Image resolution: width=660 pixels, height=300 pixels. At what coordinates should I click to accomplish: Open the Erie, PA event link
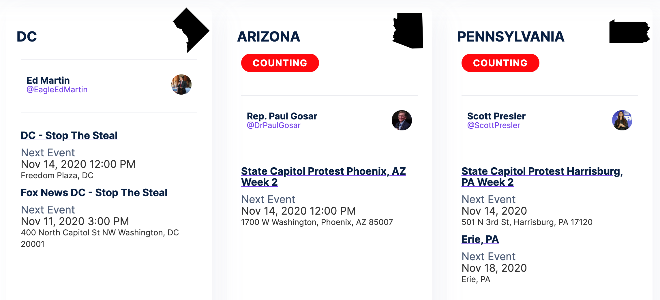tap(480, 239)
